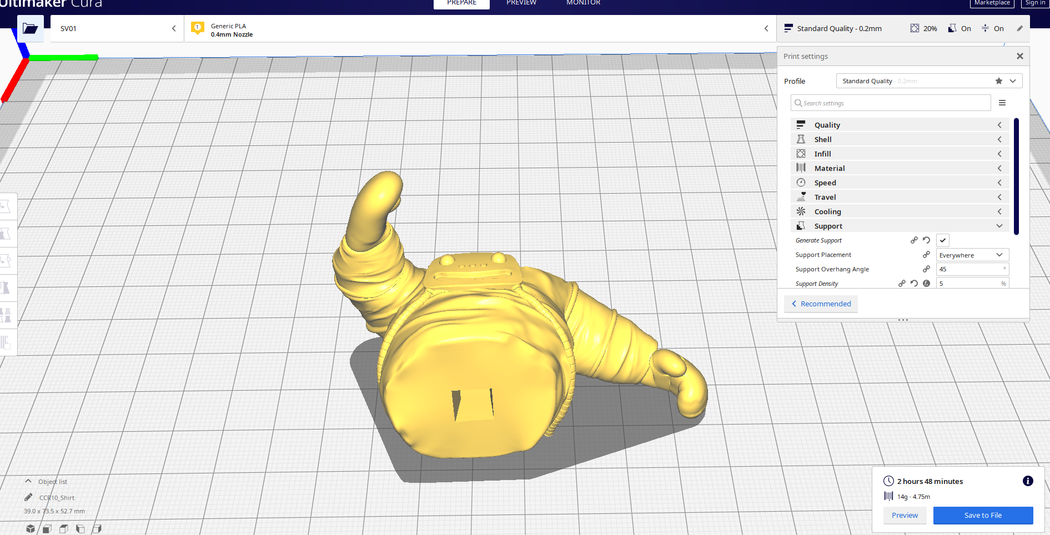The image size is (1050, 535).
Task: Expand the Cooling settings category
Action: (900, 211)
